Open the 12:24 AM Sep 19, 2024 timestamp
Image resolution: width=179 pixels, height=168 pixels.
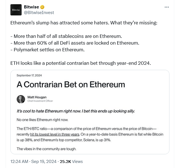click(x=33, y=161)
